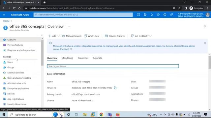Open the notifications bell
Image resolution: width=211 pixels, height=118 pixels.
[152, 15]
